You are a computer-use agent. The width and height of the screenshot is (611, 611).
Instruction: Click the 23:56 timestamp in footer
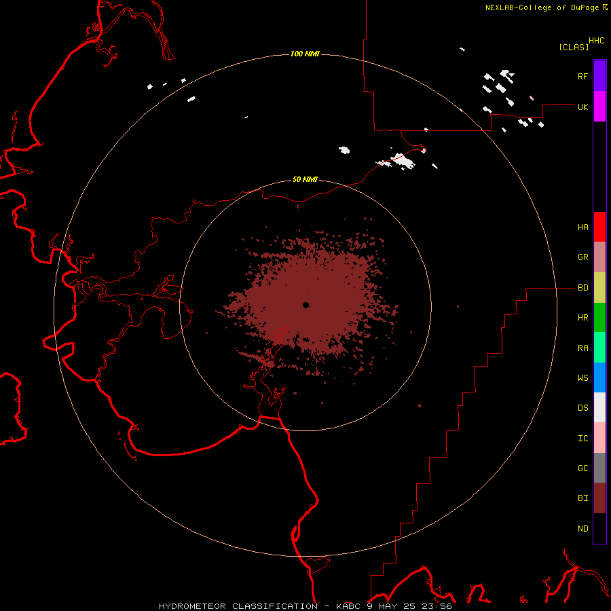(x=436, y=606)
